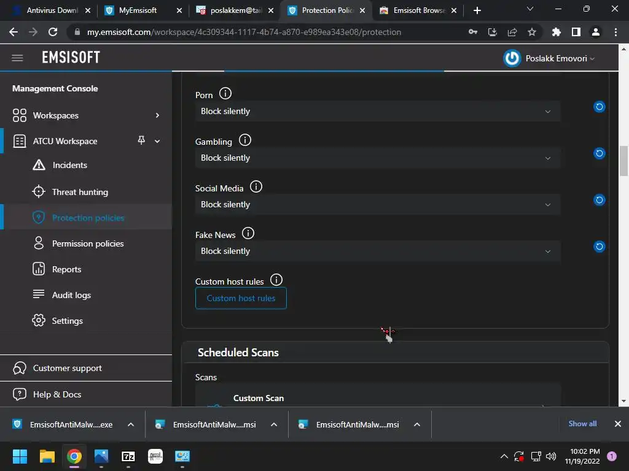Image resolution: width=629 pixels, height=471 pixels.
Task: Share this page icon
Action: [x=512, y=32]
